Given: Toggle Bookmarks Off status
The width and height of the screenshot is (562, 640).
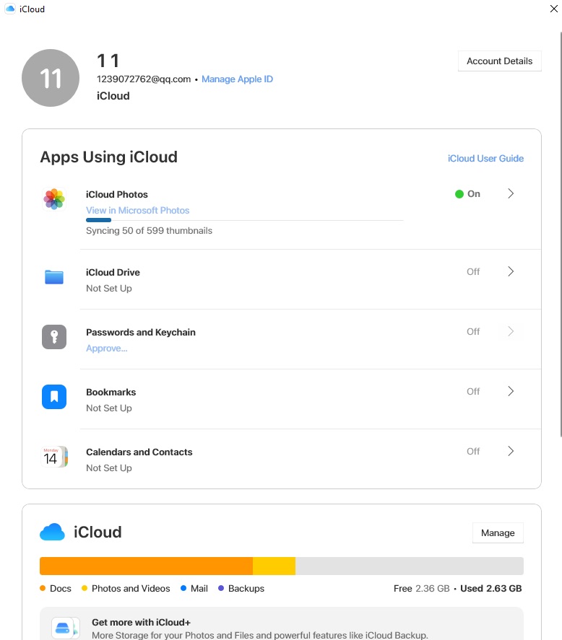Looking at the screenshot, I should (473, 392).
